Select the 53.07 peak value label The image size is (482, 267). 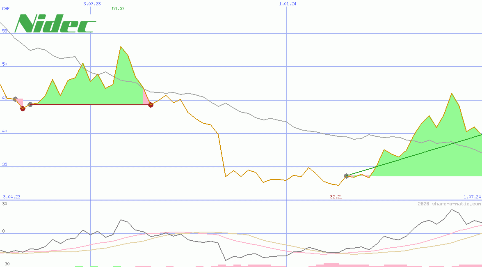click(x=118, y=9)
